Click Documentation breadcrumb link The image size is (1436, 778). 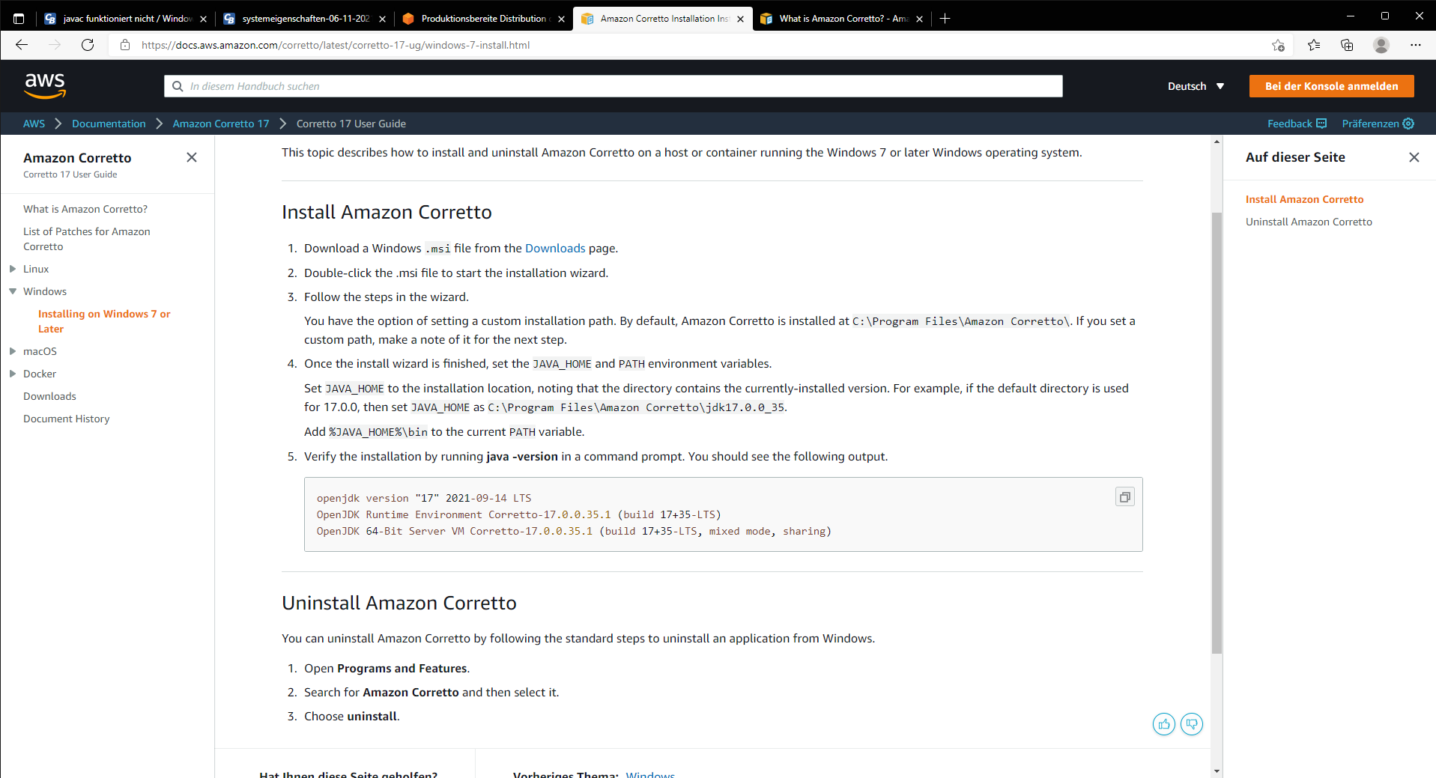click(x=109, y=124)
